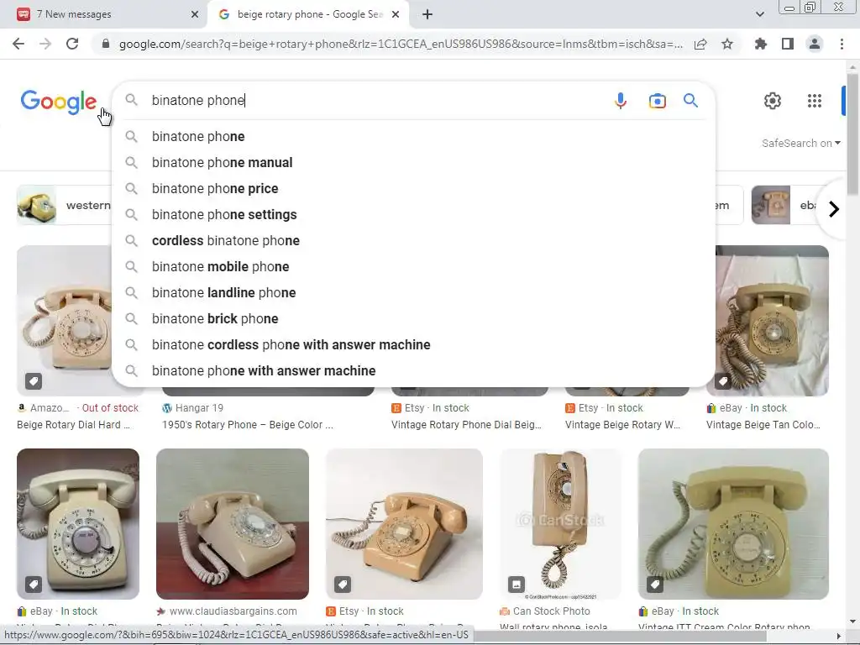
Task: Open Chrome three-dot menu
Action: click(x=842, y=44)
